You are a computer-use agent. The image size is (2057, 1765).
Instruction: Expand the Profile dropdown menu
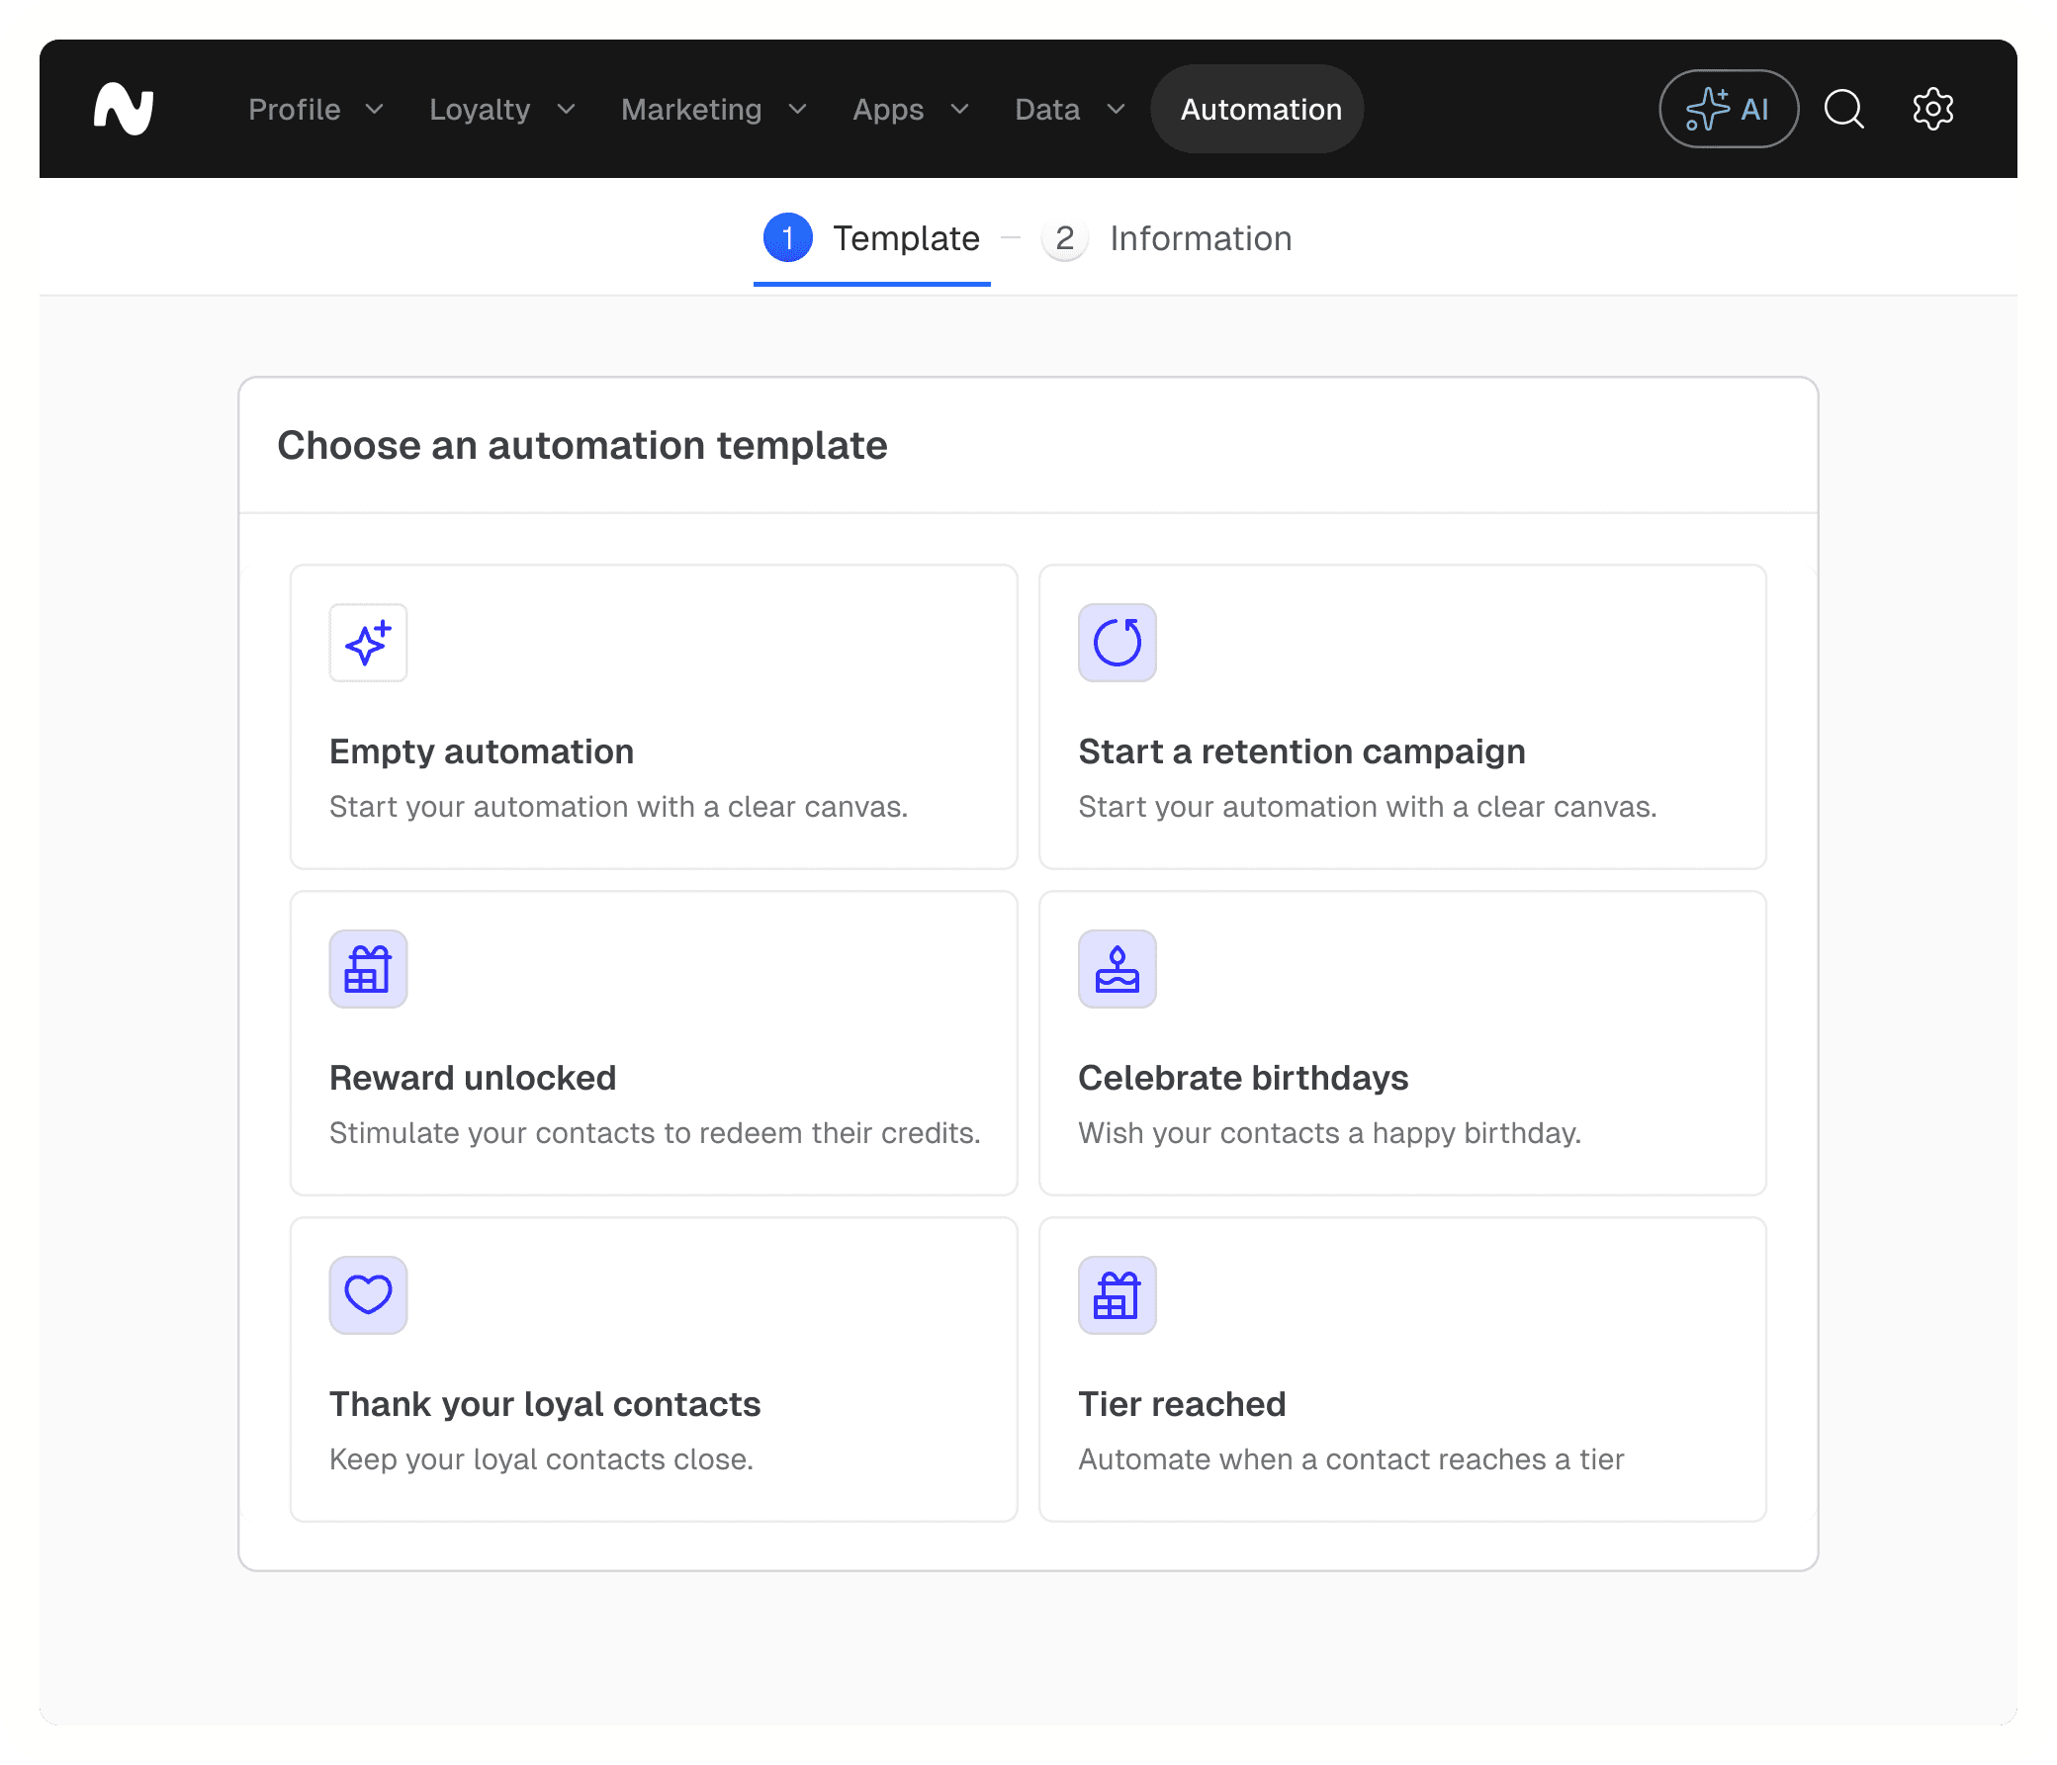coord(314,109)
